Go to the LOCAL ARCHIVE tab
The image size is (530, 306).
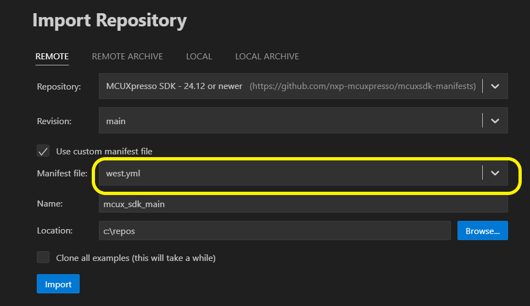tap(267, 56)
